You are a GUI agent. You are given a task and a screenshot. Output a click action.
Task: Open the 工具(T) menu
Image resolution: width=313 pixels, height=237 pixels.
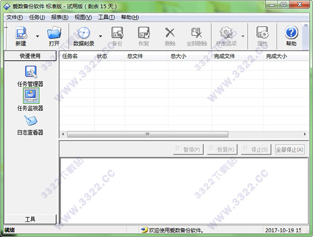(106, 18)
